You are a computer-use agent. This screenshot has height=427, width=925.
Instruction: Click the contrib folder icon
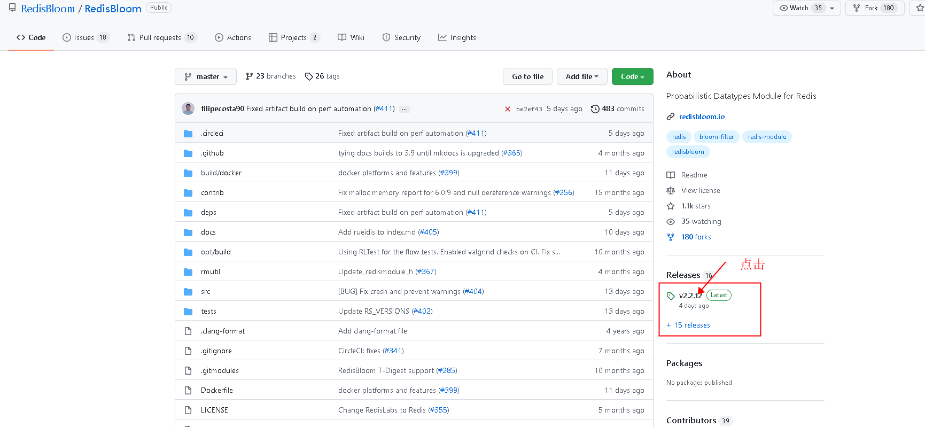coord(188,193)
